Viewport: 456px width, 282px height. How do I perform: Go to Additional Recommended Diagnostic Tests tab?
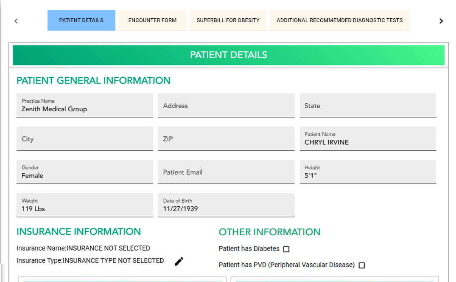[339, 20]
